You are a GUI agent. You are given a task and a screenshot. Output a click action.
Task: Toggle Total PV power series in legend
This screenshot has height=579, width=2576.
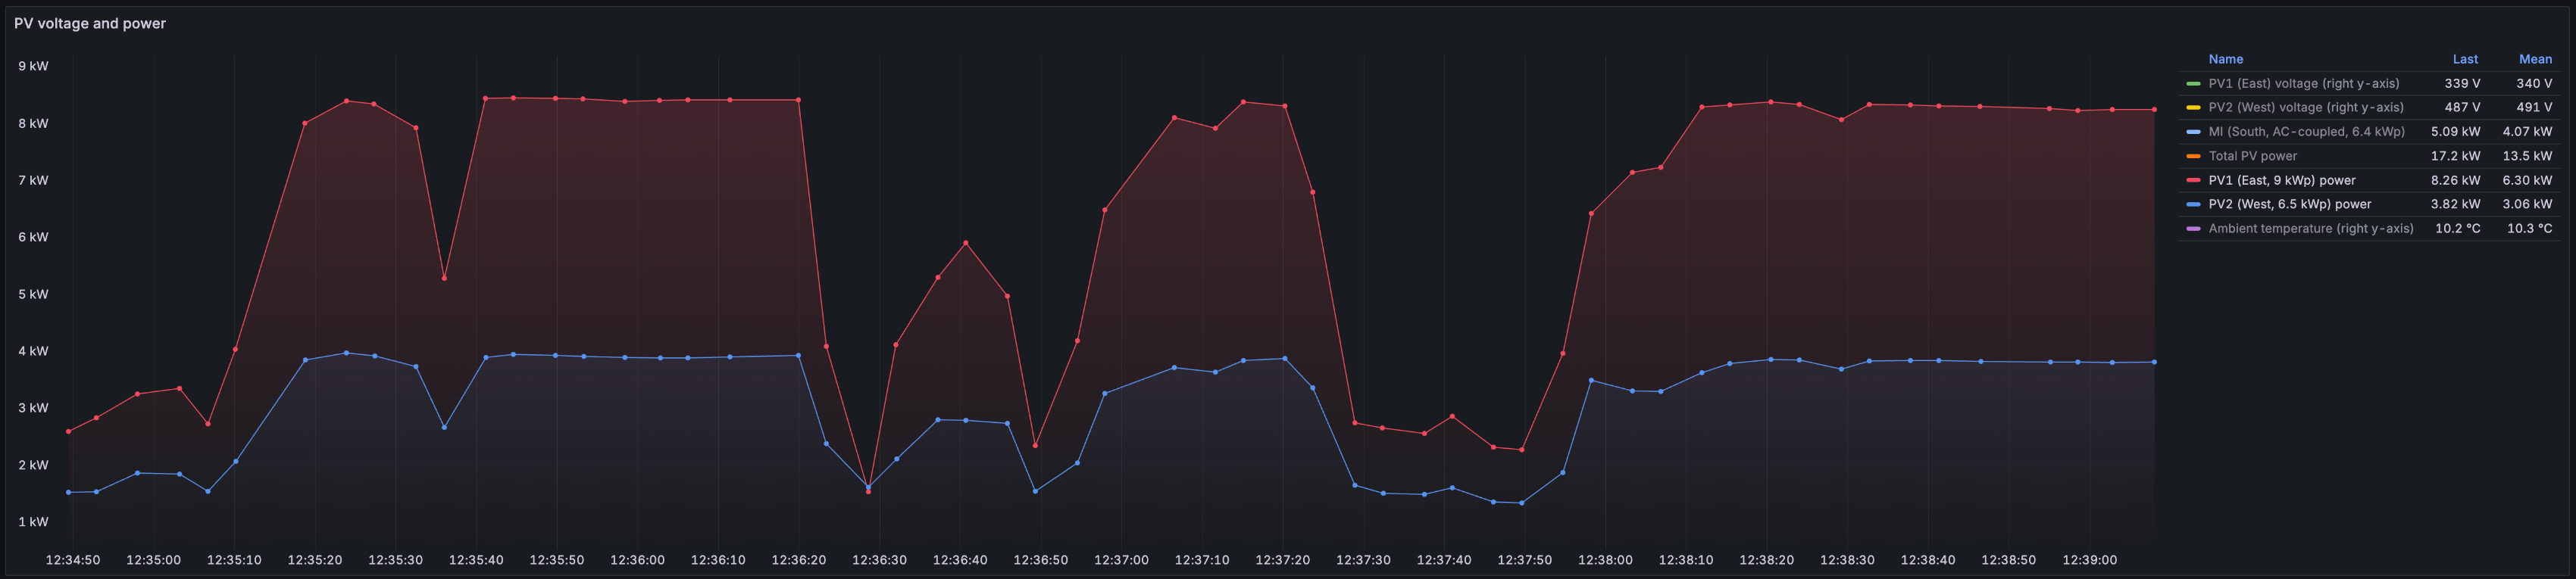(2252, 156)
